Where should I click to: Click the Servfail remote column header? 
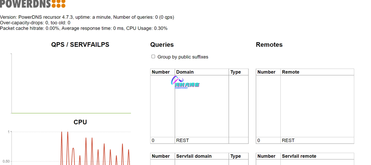pyautogui.click(x=299, y=156)
